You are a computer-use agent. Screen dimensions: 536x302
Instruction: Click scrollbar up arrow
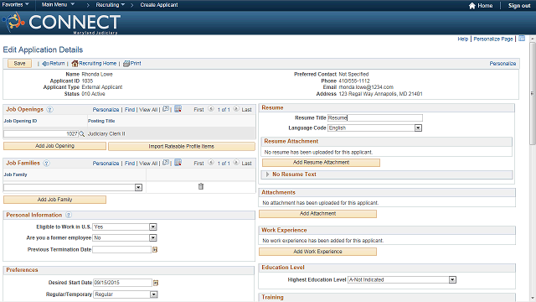point(533,39)
